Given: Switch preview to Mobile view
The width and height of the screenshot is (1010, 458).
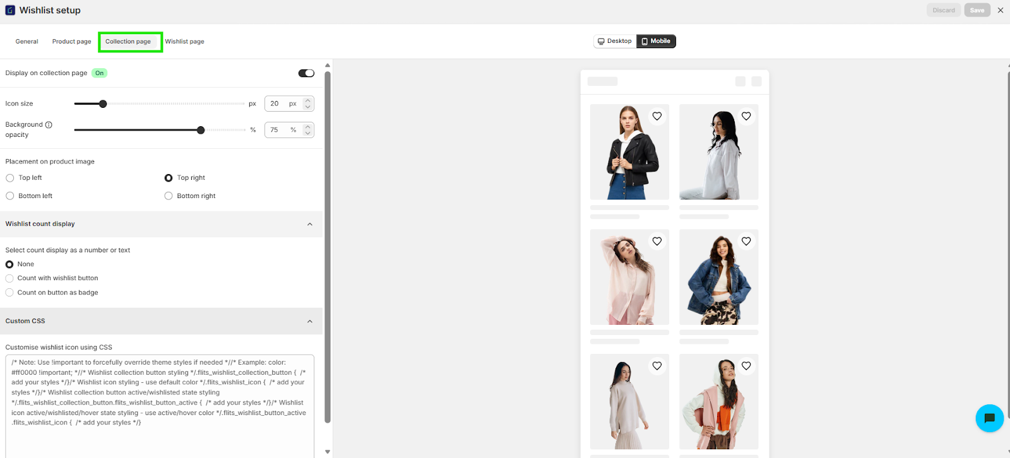Looking at the screenshot, I should coord(656,41).
